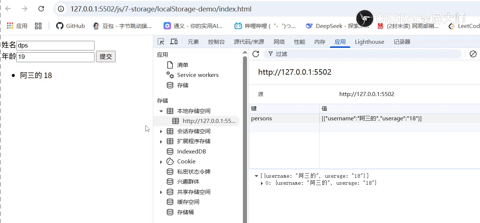
Task: Click the 键 column header
Action: [x=284, y=109]
